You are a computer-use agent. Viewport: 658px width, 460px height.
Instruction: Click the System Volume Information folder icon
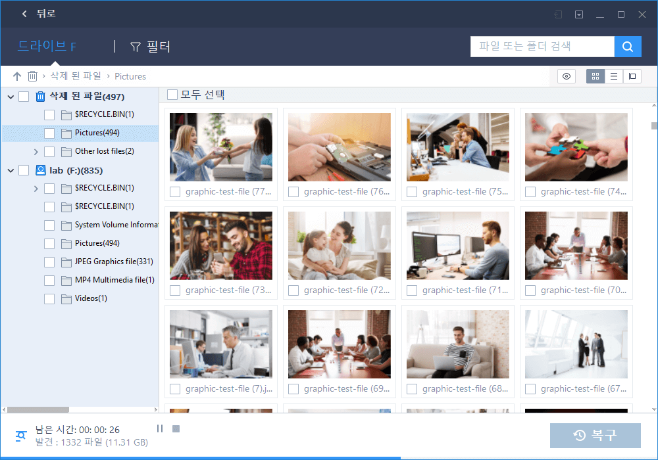pyautogui.click(x=66, y=225)
